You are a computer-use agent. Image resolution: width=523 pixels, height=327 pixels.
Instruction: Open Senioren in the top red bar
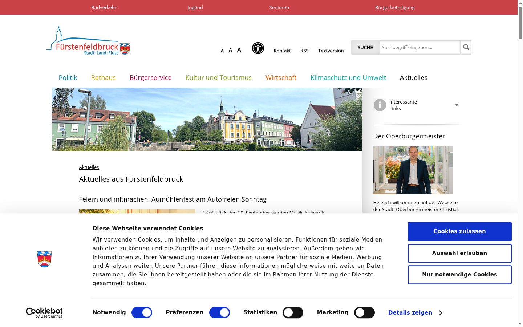click(279, 7)
